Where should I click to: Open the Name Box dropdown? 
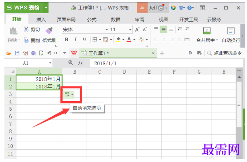tap(50, 63)
